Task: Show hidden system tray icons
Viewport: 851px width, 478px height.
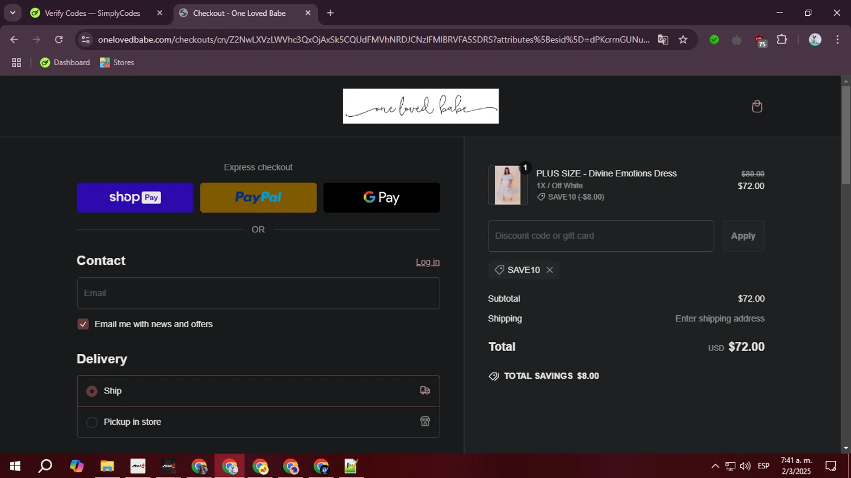Action: [715, 466]
